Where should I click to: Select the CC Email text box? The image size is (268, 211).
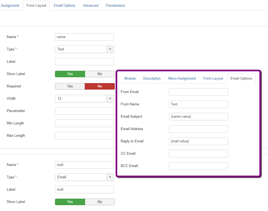(x=198, y=154)
